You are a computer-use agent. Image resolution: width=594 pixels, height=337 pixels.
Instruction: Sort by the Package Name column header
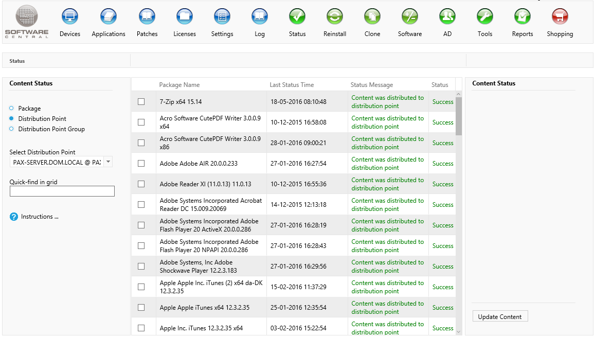pyautogui.click(x=179, y=85)
